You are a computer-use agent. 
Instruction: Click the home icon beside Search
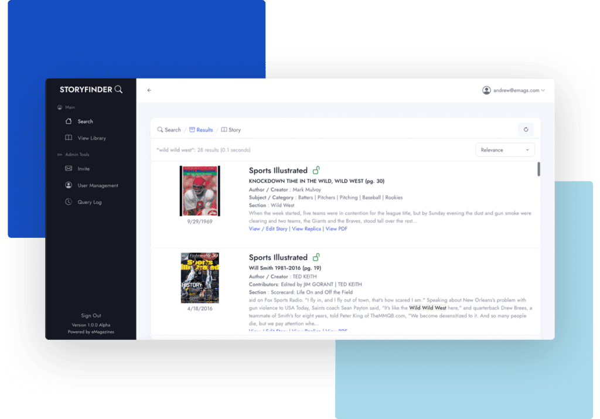pos(69,121)
